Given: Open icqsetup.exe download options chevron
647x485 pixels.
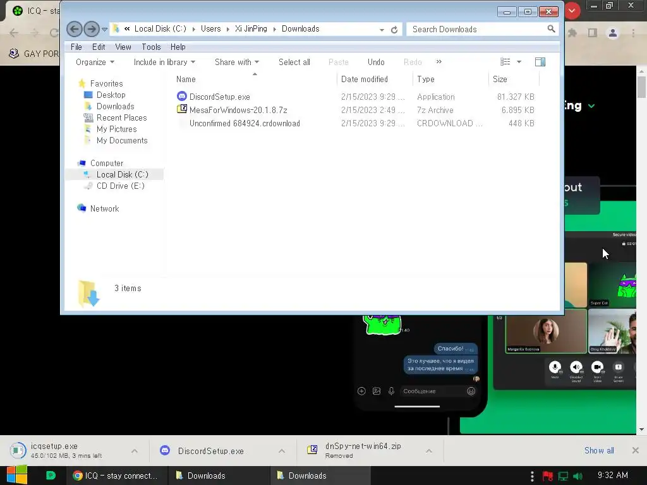Looking at the screenshot, I should (x=135, y=451).
